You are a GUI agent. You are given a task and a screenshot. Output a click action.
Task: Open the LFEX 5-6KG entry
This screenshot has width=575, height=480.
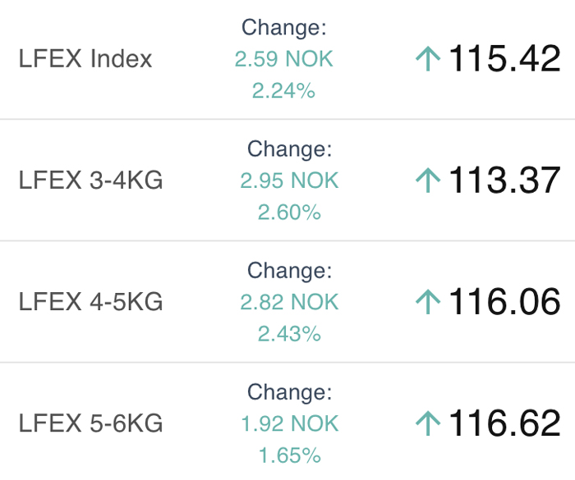pos(90,423)
